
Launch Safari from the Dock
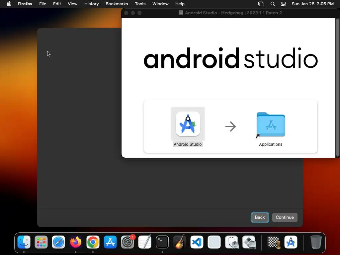click(58, 242)
